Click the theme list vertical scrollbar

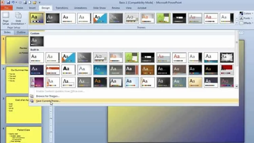coord(237,60)
